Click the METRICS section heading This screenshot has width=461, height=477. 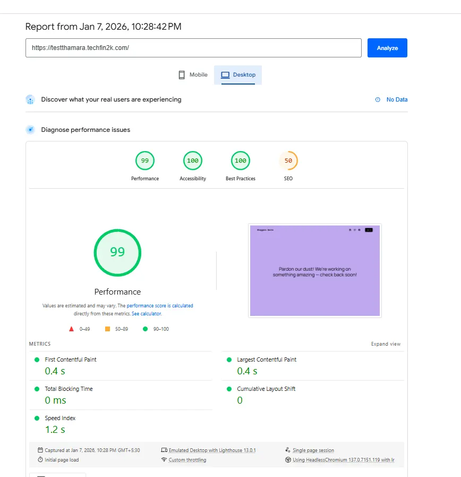point(40,344)
